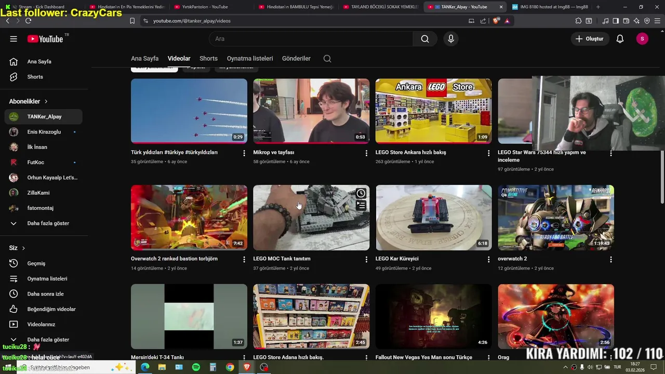The image size is (665, 374).
Task: Add LEGO MOC Tank video to queue
Action: tap(361, 206)
